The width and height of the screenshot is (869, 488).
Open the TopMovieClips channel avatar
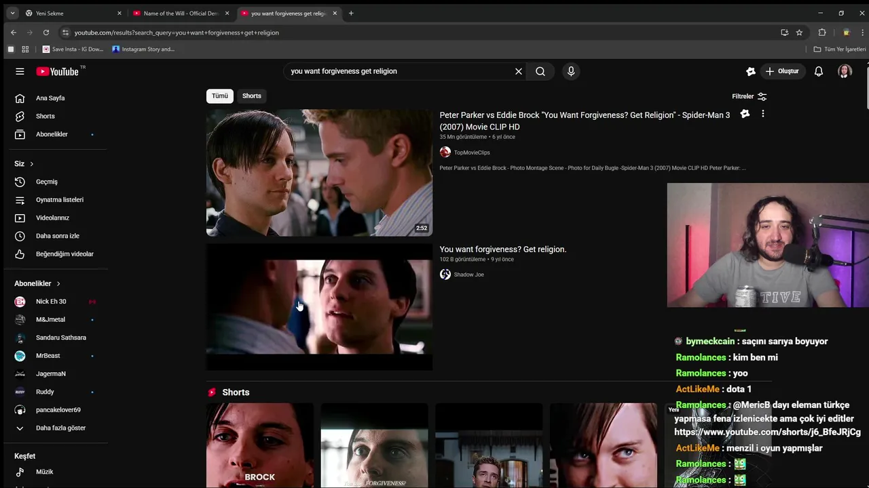click(x=445, y=152)
